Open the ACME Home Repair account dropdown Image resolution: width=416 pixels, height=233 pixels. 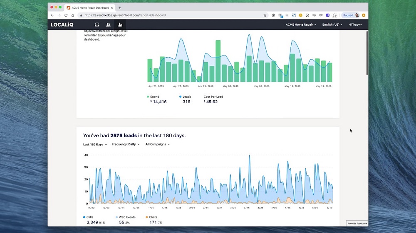click(x=301, y=24)
